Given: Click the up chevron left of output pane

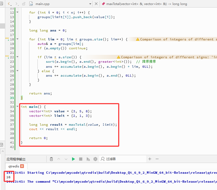Looking at the screenshot, I should tap(3, 151).
